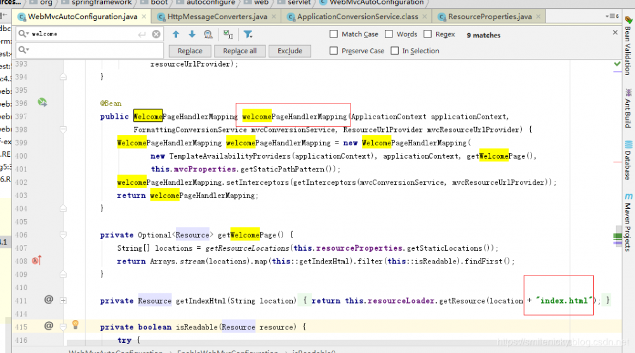
Task: Select the 'servlet' breadcrumb
Action: (x=299, y=3)
